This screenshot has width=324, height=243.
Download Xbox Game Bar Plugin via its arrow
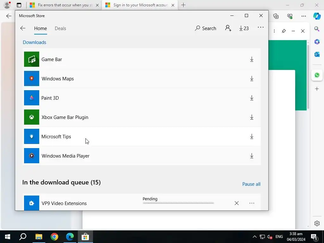pyautogui.click(x=252, y=117)
